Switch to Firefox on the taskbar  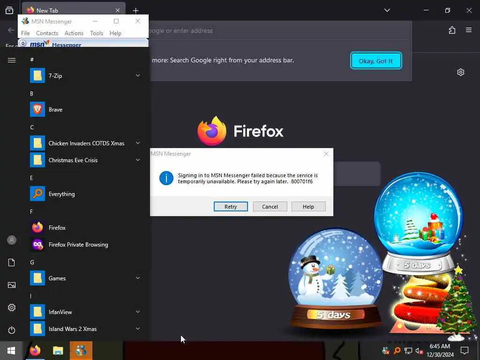point(35,351)
